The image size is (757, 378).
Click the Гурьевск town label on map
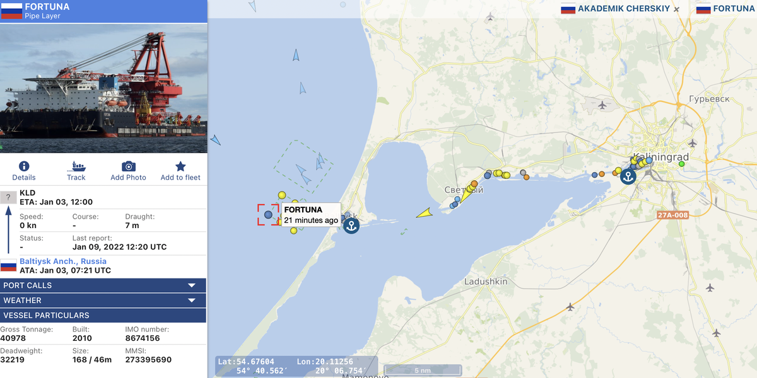coord(709,100)
